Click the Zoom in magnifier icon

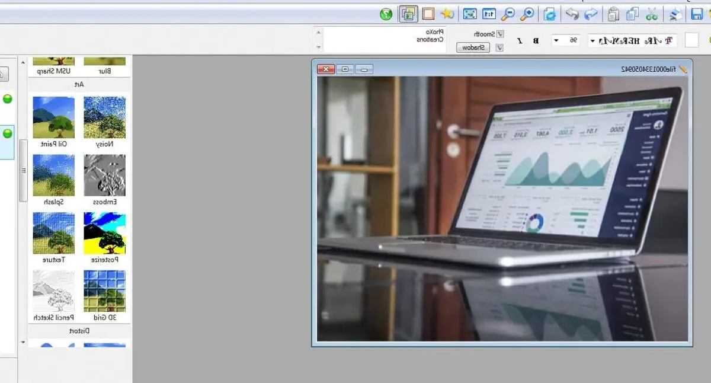(x=527, y=14)
